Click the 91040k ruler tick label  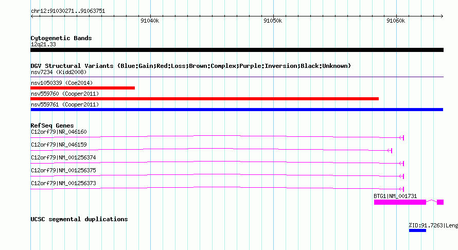(150, 21)
